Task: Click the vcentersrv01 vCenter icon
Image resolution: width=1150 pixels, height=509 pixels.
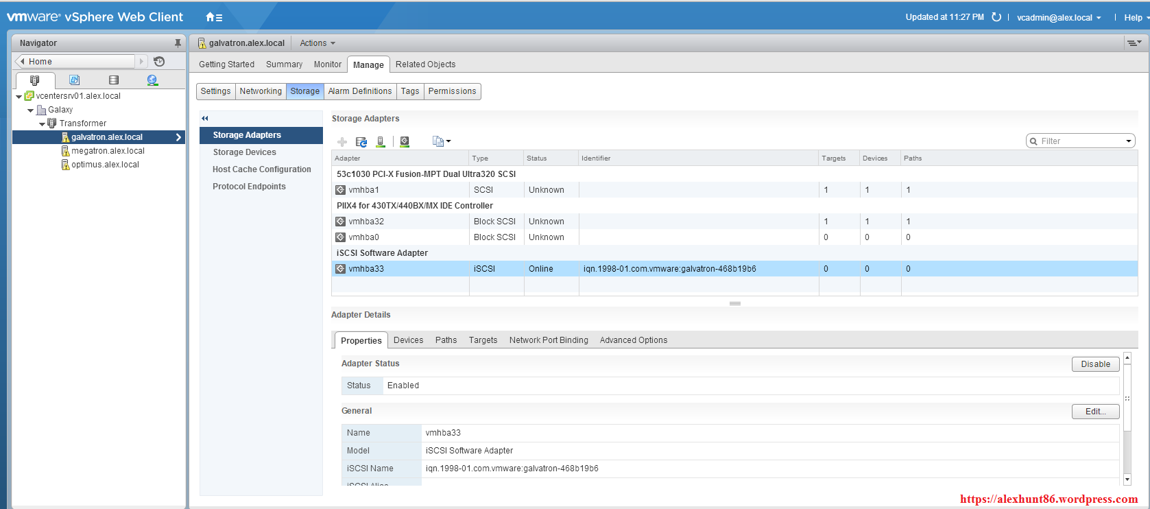Action: coord(29,96)
